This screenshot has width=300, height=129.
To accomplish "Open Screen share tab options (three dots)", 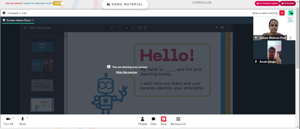I will point(33,20).
